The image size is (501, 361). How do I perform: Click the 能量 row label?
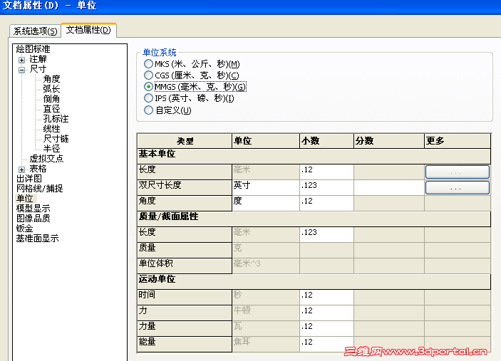[x=185, y=344]
